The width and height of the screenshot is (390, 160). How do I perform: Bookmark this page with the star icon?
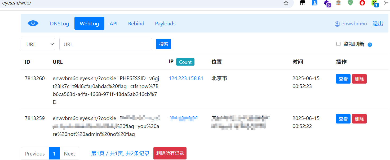286,3
